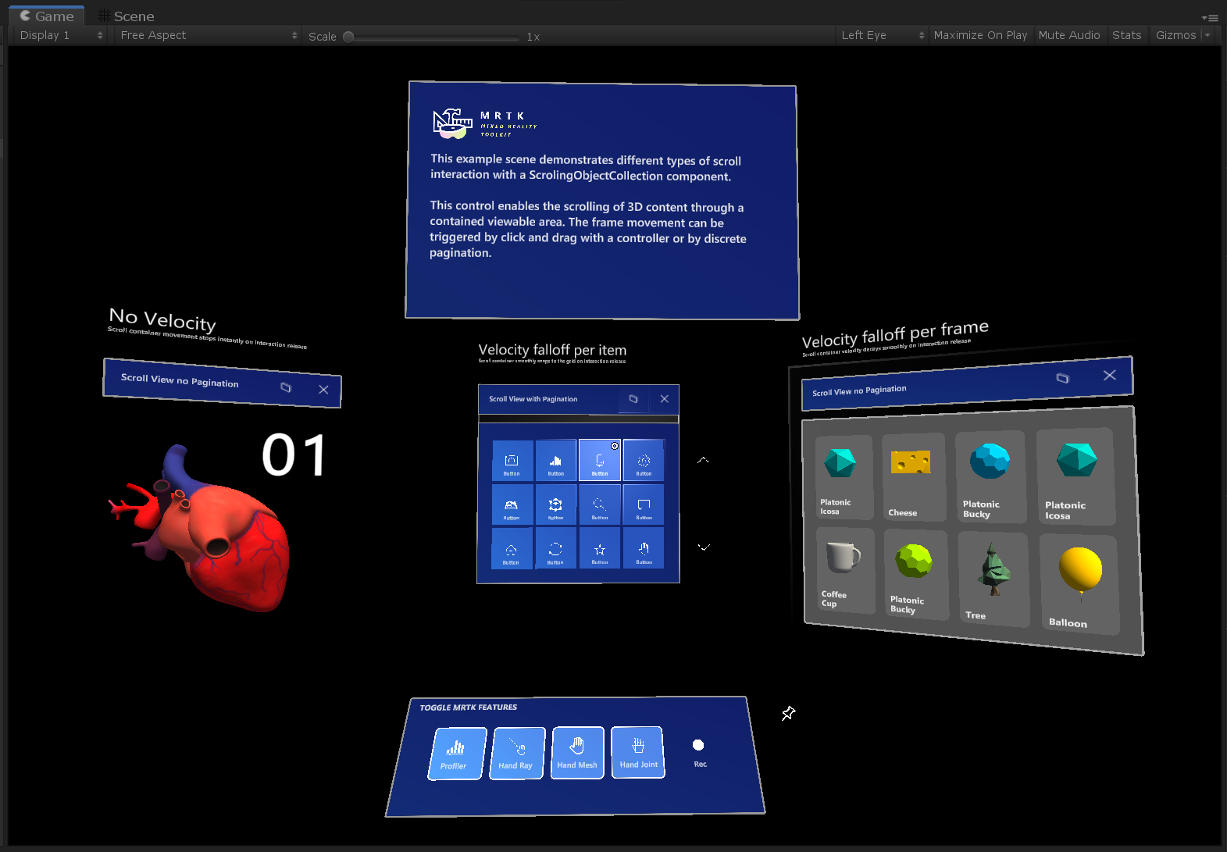Open the Left Eye dropdown
This screenshot has width=1227, height=852.
[882, 35]
